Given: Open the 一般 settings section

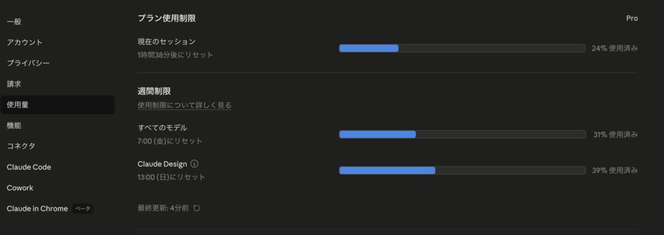Looking at the screenshot, I should tap(58, 21).
